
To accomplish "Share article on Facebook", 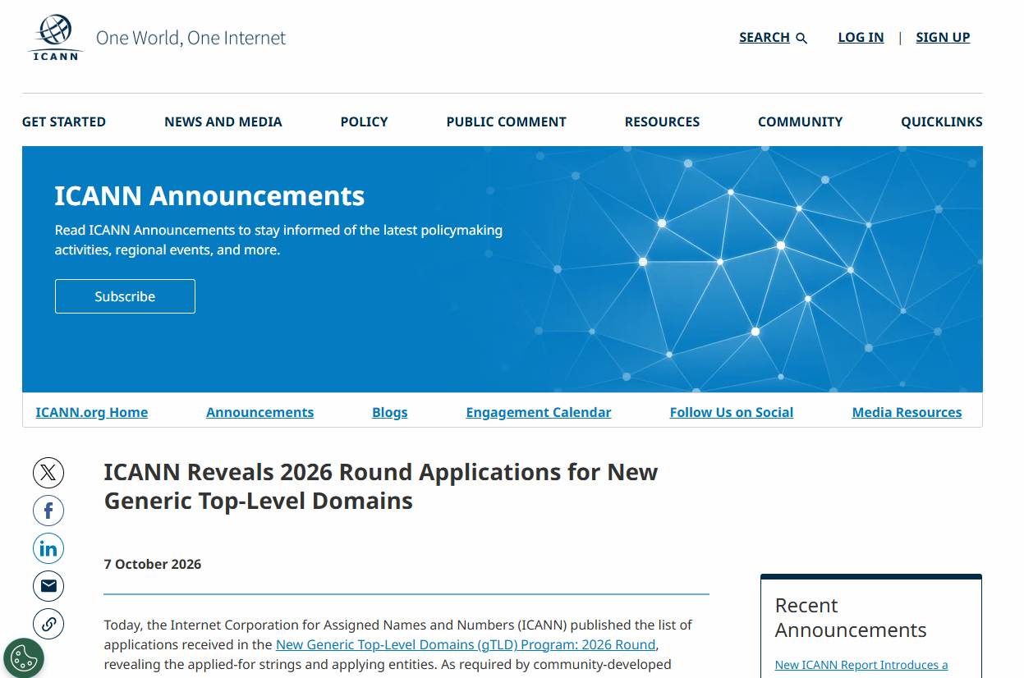I will pyautogui.click(x=48, y=511).
